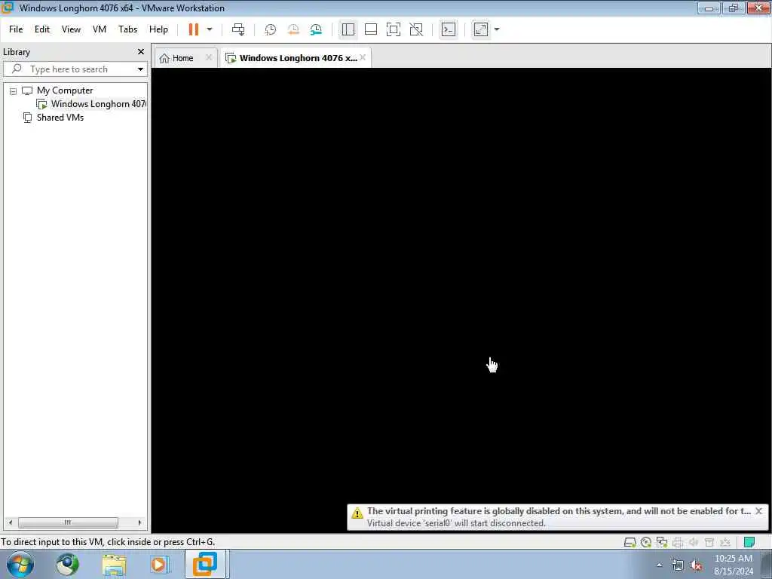Click the warning triangle icon
772x579 pixels.
(357, 513)
